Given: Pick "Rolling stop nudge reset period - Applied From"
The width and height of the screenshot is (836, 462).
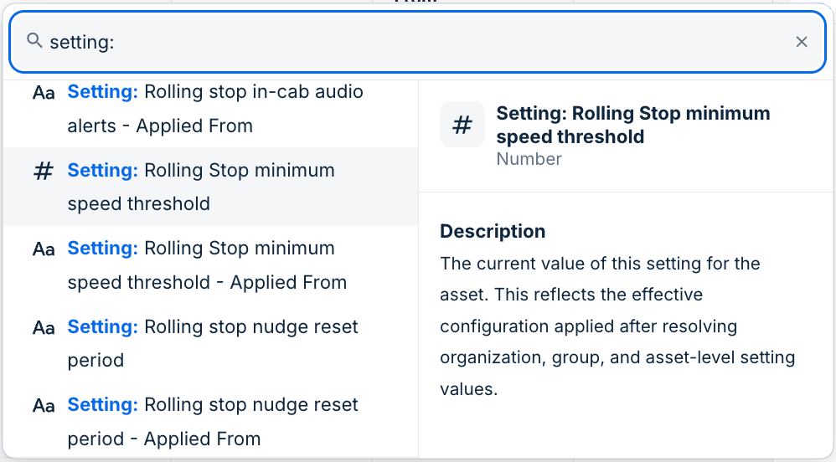Looking at the screenshot, I should coord(213,422).
